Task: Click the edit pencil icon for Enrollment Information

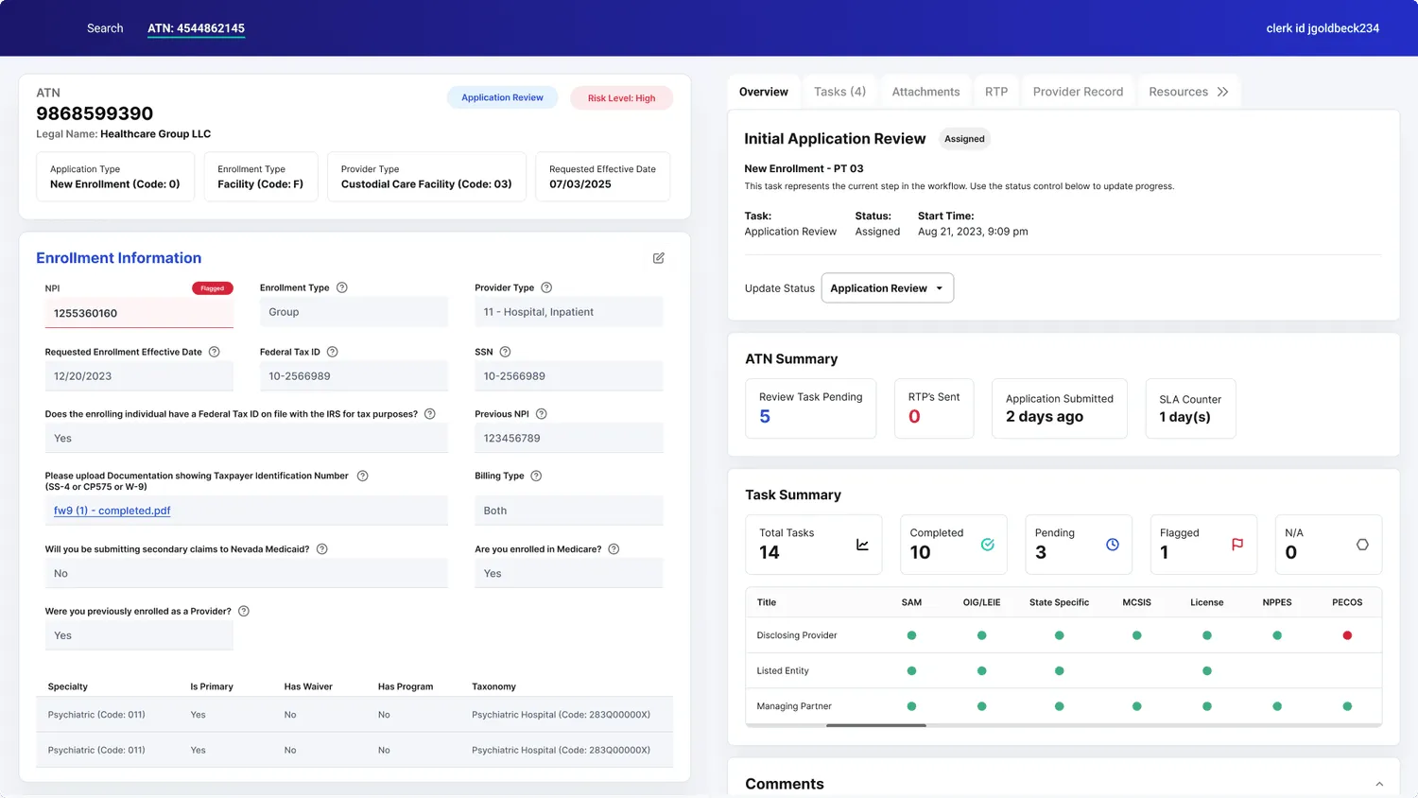Action: pyautogui.click(x=659, y=258)
